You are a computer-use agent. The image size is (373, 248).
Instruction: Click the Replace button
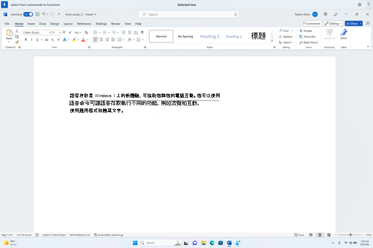pyautogui.click(x=285, y=37)
